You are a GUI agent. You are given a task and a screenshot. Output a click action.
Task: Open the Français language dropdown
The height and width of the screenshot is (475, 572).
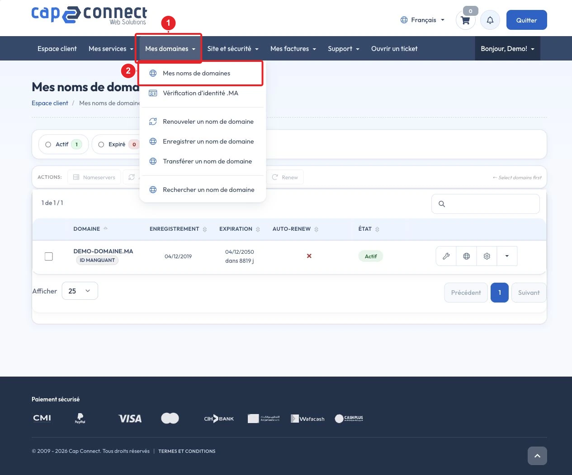[422, 20]
